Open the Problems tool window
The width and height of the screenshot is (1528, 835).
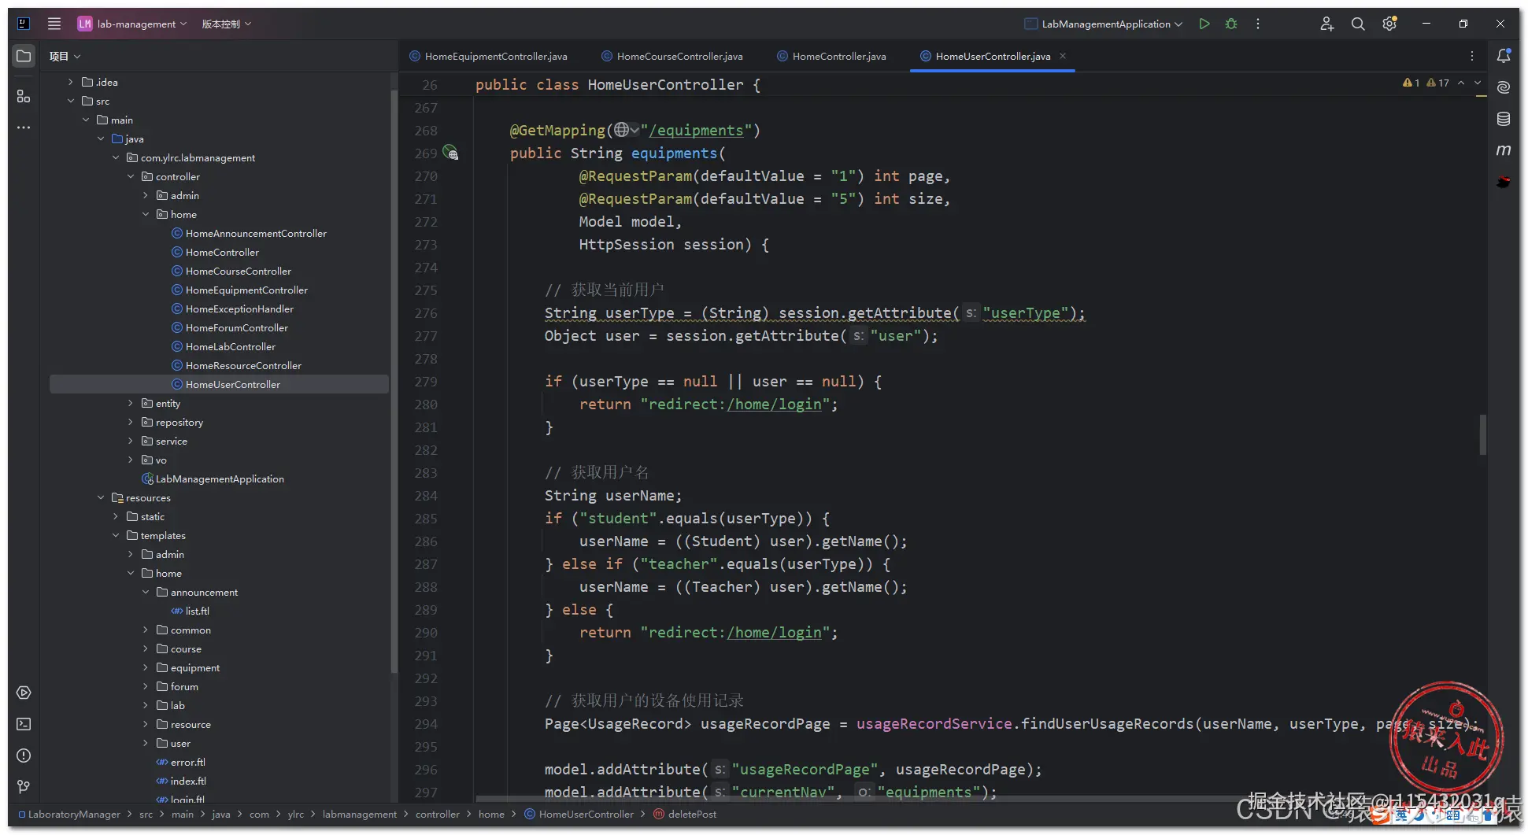tap(24, 756)
